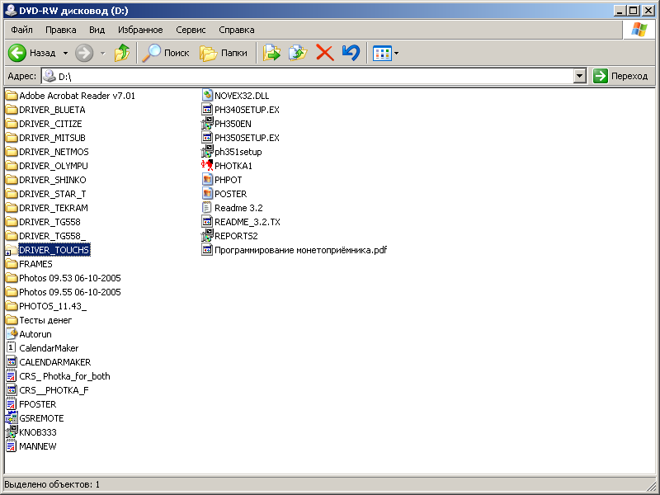Toggle the Папки folders pane button
This screenshot has height=495, width=660.
[x=224, y=53]
